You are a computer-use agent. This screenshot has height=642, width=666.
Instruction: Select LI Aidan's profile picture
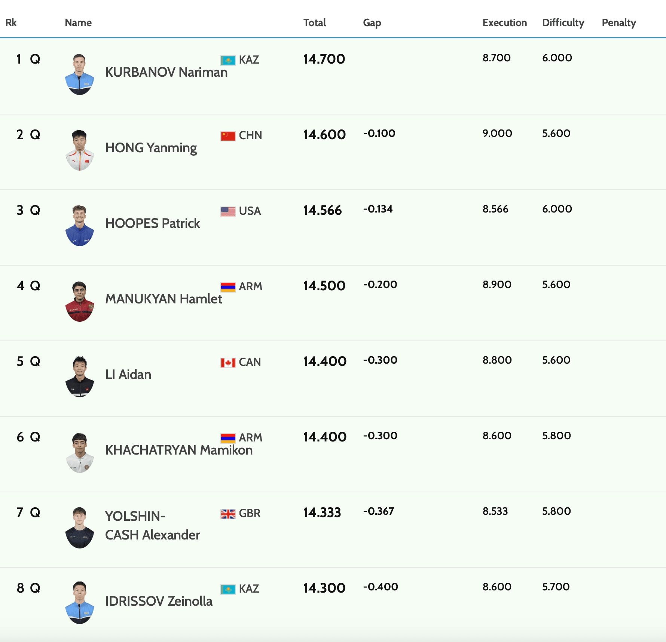point(80,377)
